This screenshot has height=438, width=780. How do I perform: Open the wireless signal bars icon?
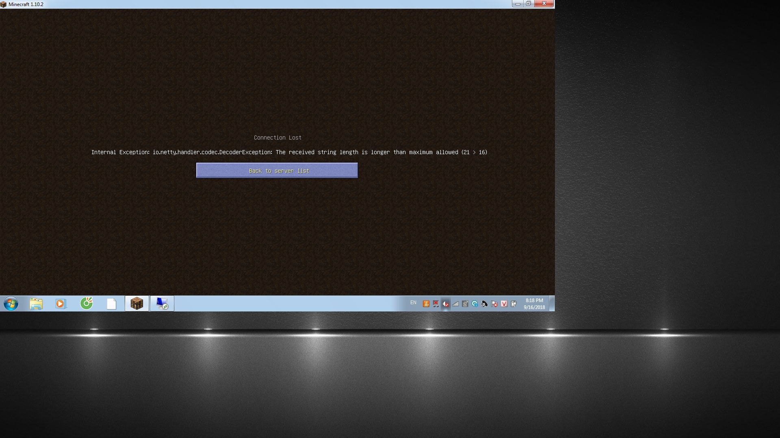click(x=455, y=304)
